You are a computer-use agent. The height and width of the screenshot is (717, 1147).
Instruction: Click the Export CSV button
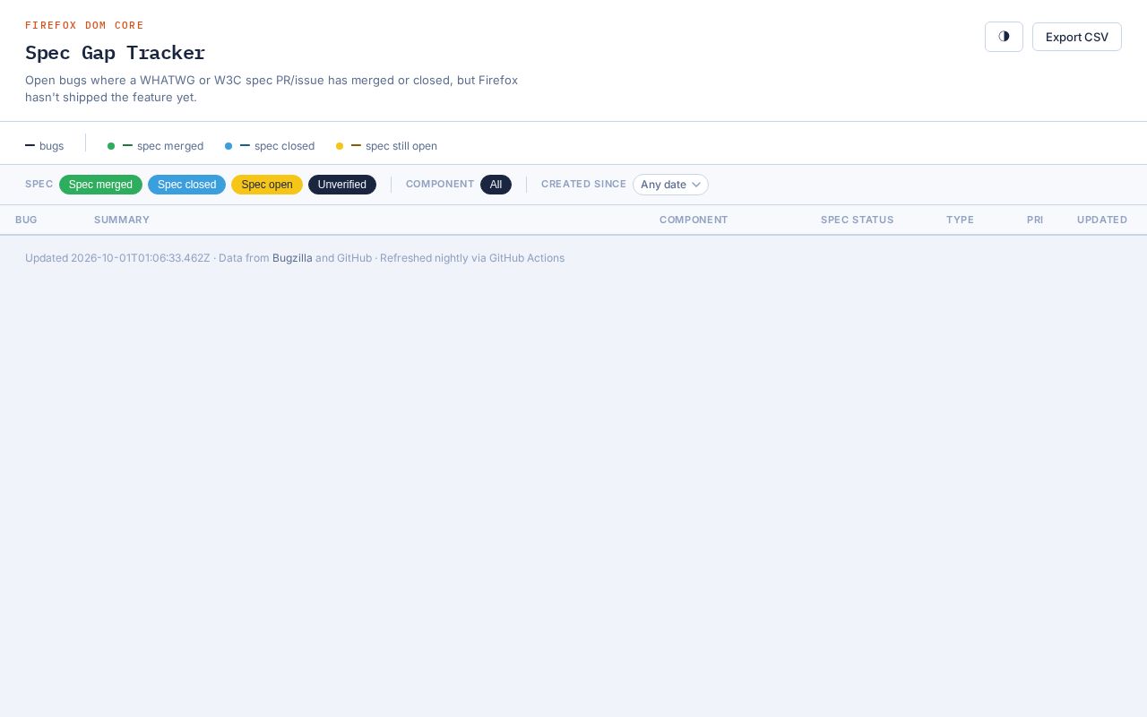tap(1077, 37)
